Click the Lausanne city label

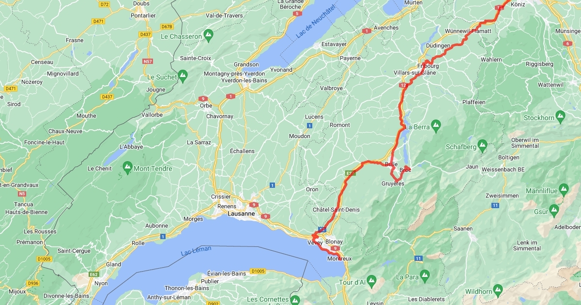coord(241,213)
